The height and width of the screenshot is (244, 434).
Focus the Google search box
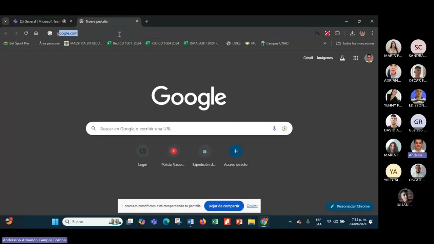(x=189, y=129)
